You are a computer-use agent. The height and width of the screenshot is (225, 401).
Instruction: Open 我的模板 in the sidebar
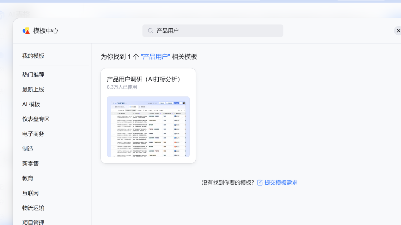tap(33, 56)
